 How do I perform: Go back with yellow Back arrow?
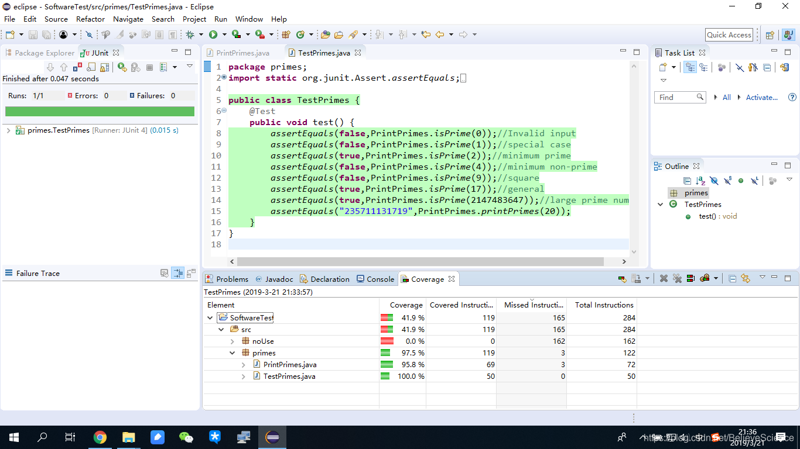440,34
